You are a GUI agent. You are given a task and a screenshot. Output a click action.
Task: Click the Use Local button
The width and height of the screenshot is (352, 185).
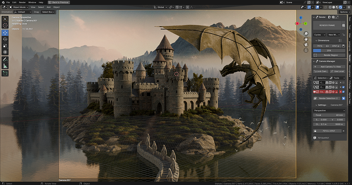pyautogui.click(x=337, y=71)
